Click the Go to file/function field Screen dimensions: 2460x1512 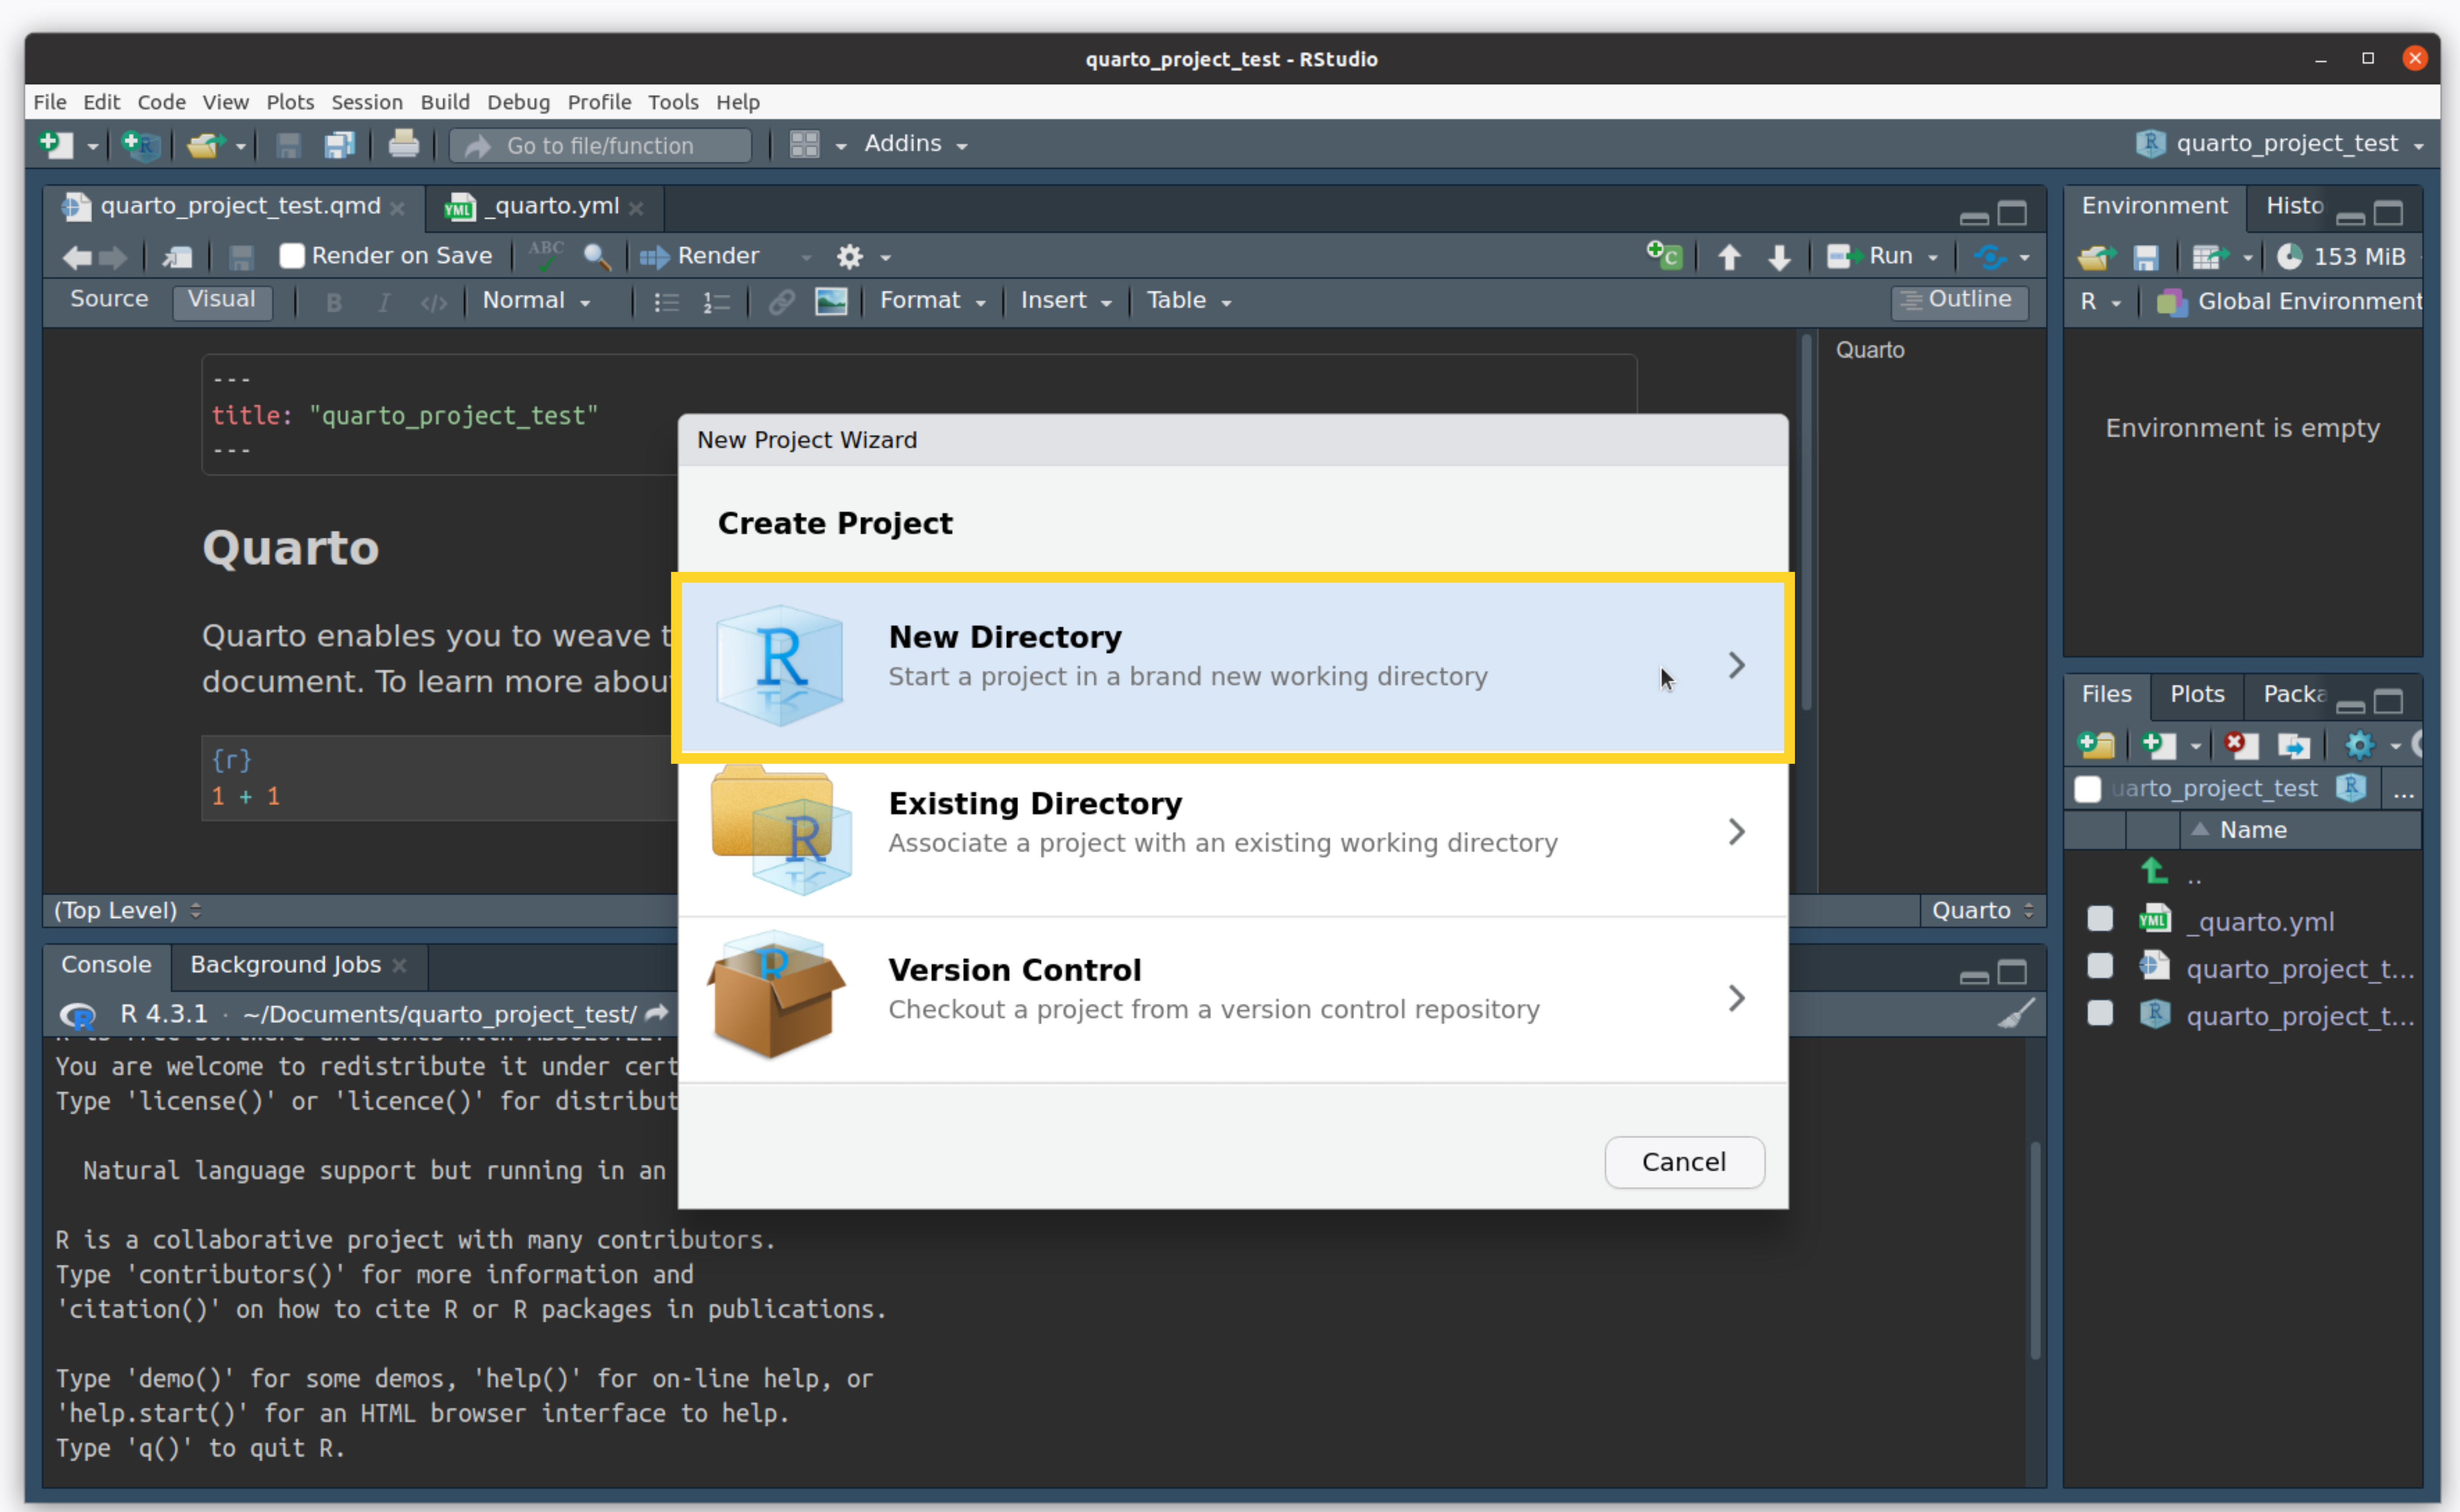pos(600,145)
